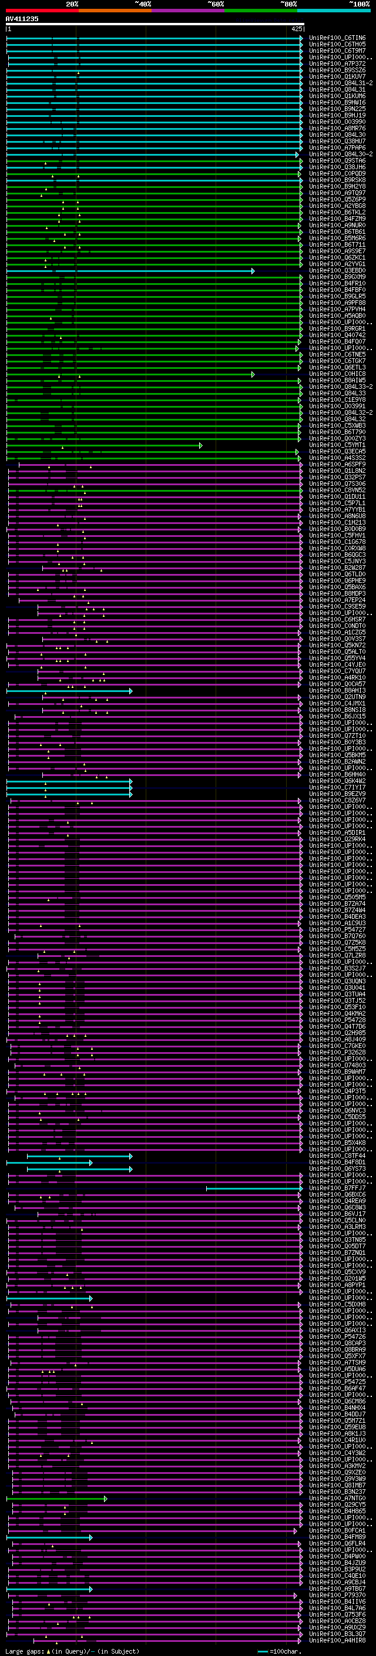Viewport: 376px width, 1656px height.
Task: Select the UniRef100_B3L3Q7 label
Action: (x=337, y=1634)
